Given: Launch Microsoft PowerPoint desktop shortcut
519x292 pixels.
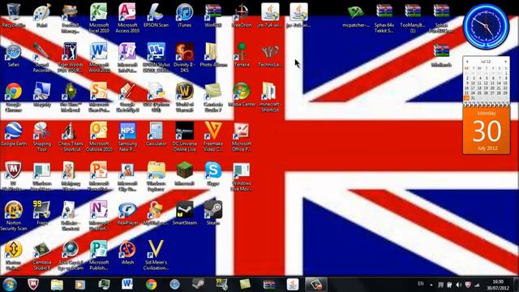Looking at the screenshot, I should point(99,176).
